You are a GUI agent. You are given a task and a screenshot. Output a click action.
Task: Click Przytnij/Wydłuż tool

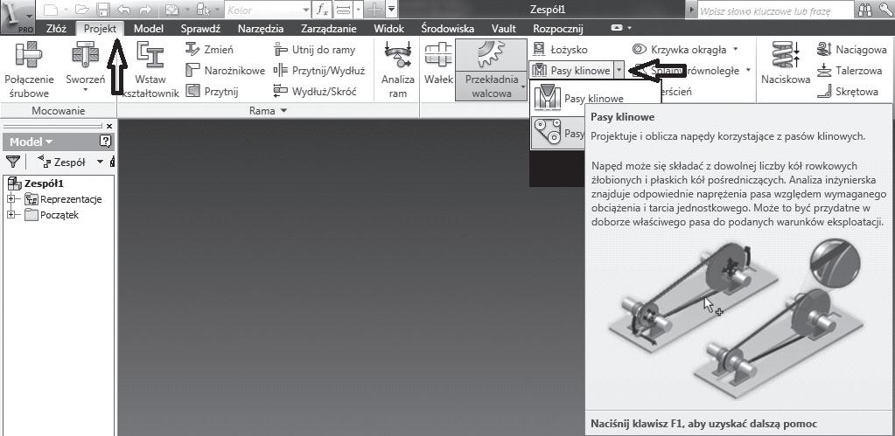tap(319, 71)
